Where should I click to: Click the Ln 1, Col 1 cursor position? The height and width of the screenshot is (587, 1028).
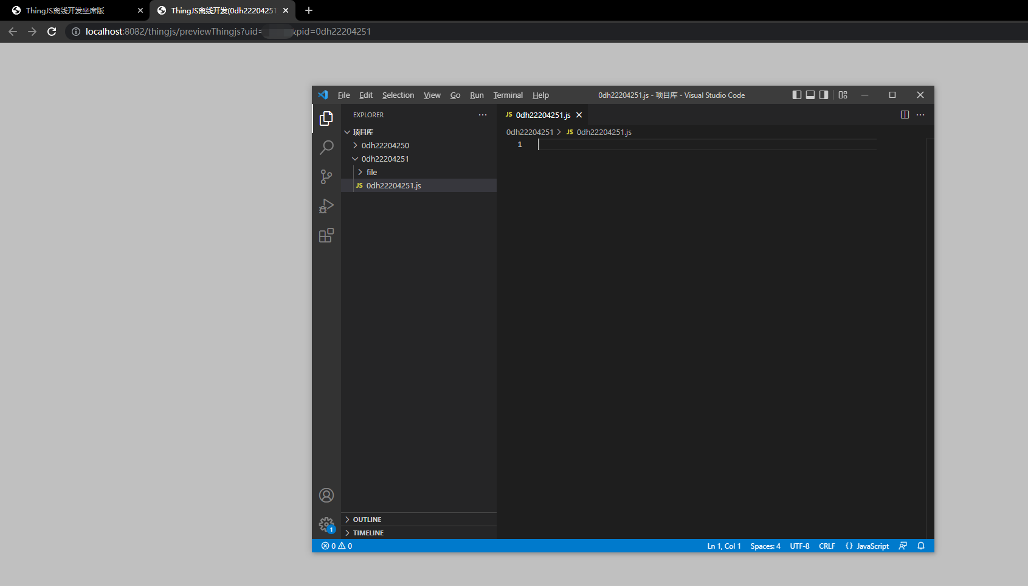(724, 546)
